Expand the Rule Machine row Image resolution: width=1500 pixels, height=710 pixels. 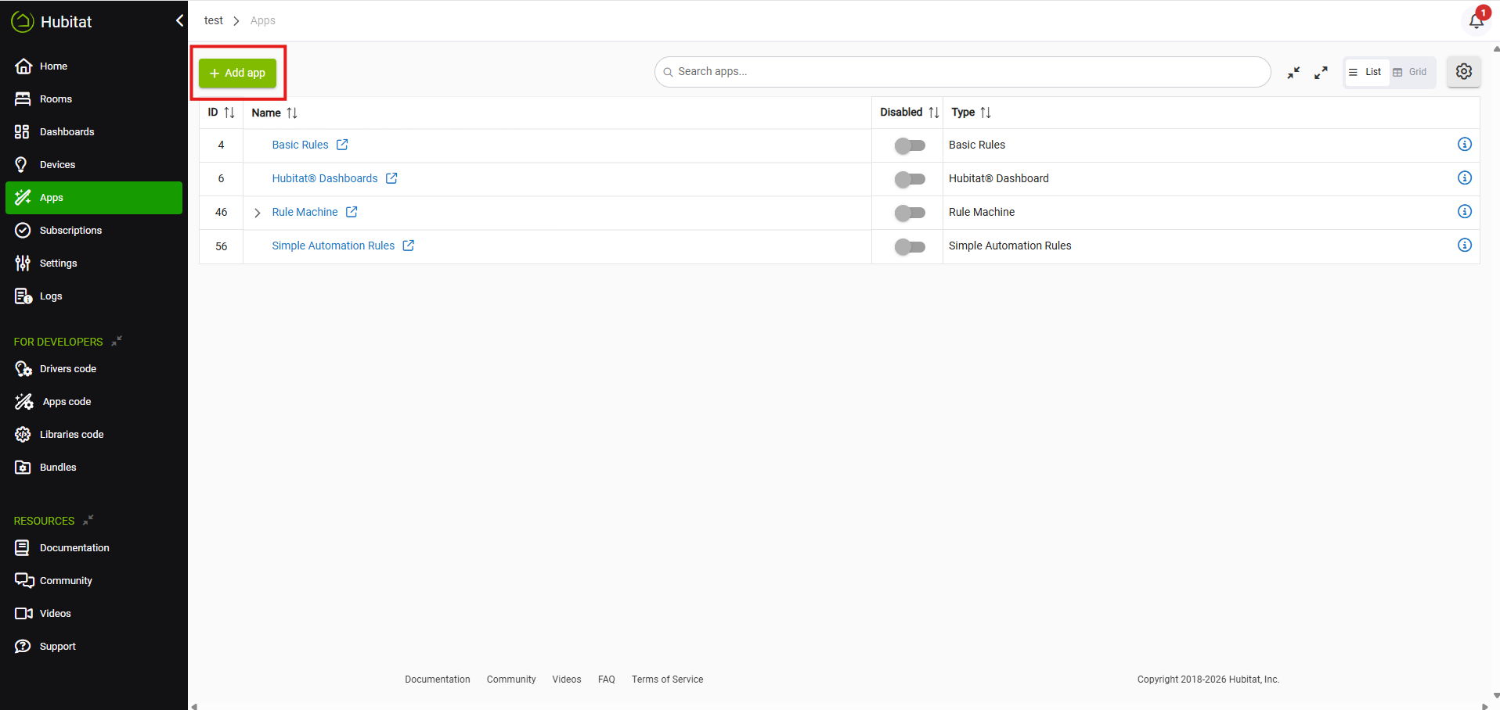click(257, 213)
